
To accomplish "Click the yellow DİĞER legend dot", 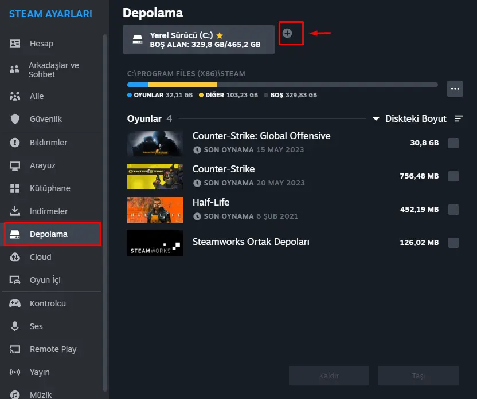I will pos(201,95).
